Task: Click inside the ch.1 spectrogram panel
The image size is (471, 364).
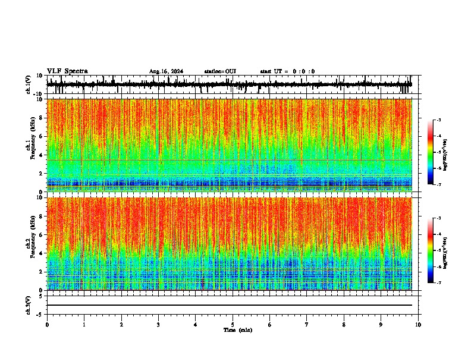Action: pyautogui.click(x=230, y=145)
